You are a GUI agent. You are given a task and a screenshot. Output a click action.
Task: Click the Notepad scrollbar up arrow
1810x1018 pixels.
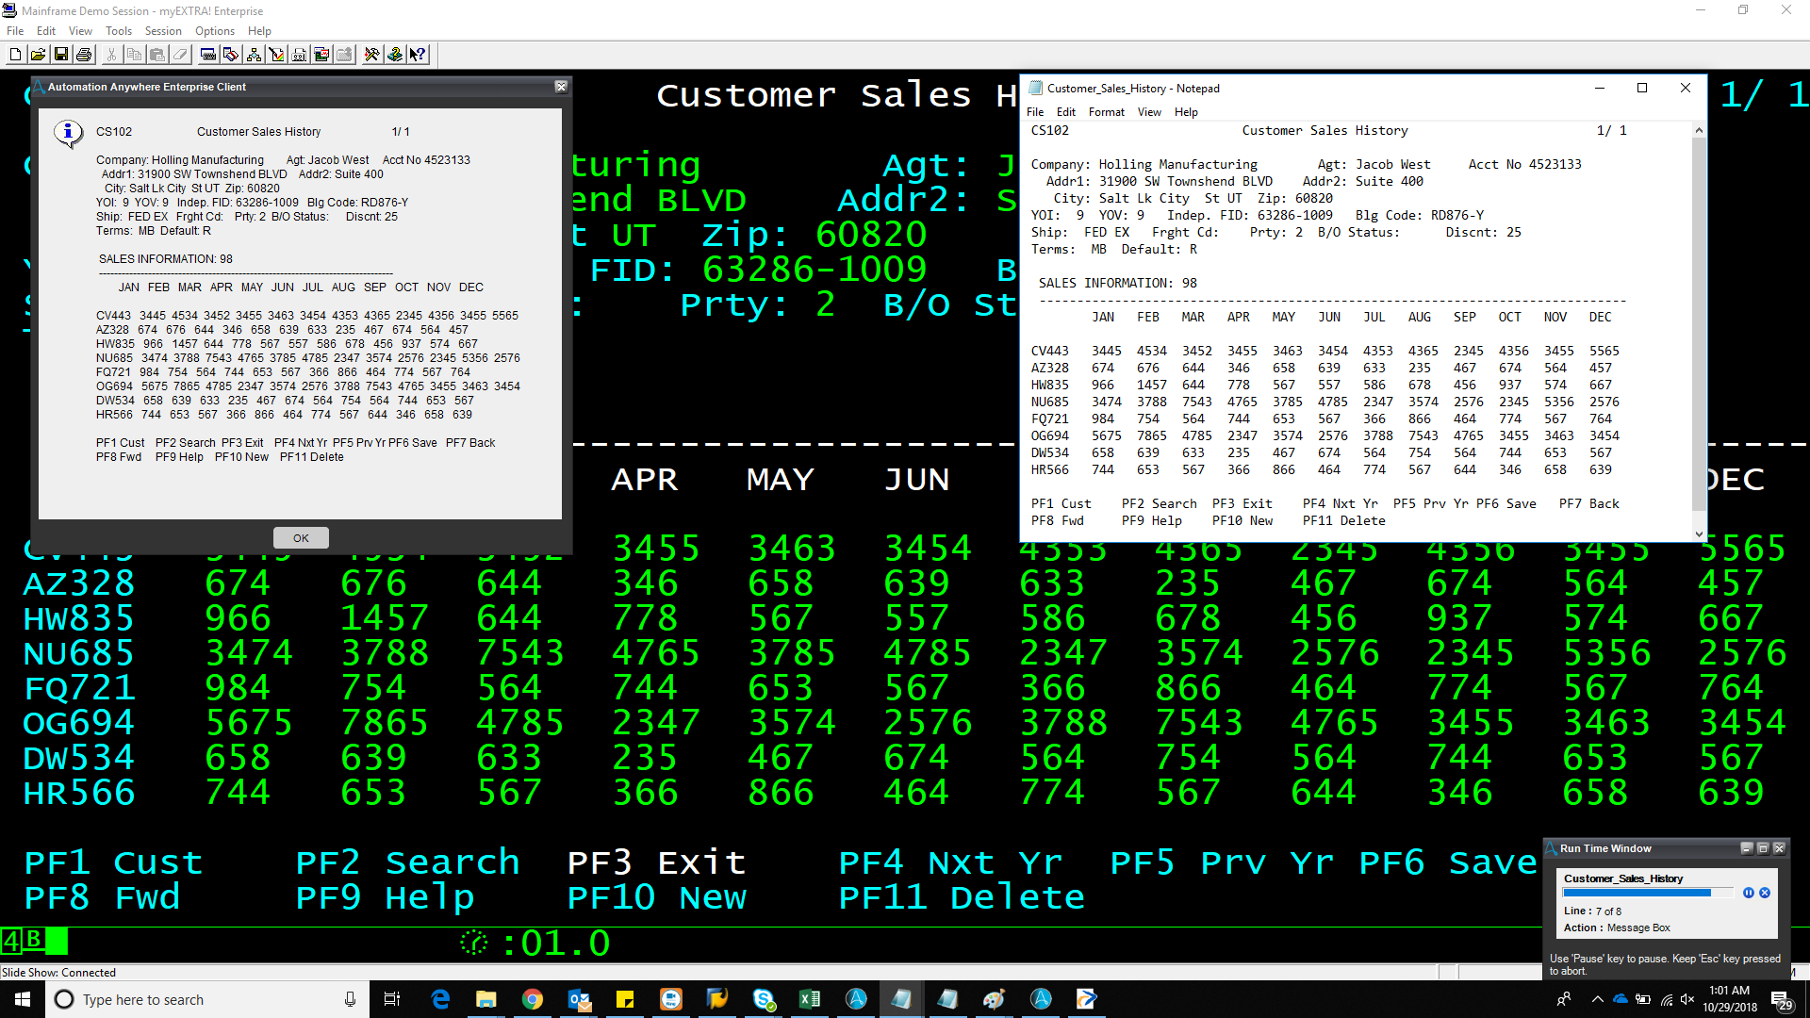click(1699, 130)
